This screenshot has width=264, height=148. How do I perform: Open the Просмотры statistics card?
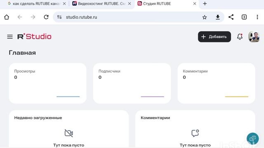tap(47, 83)
